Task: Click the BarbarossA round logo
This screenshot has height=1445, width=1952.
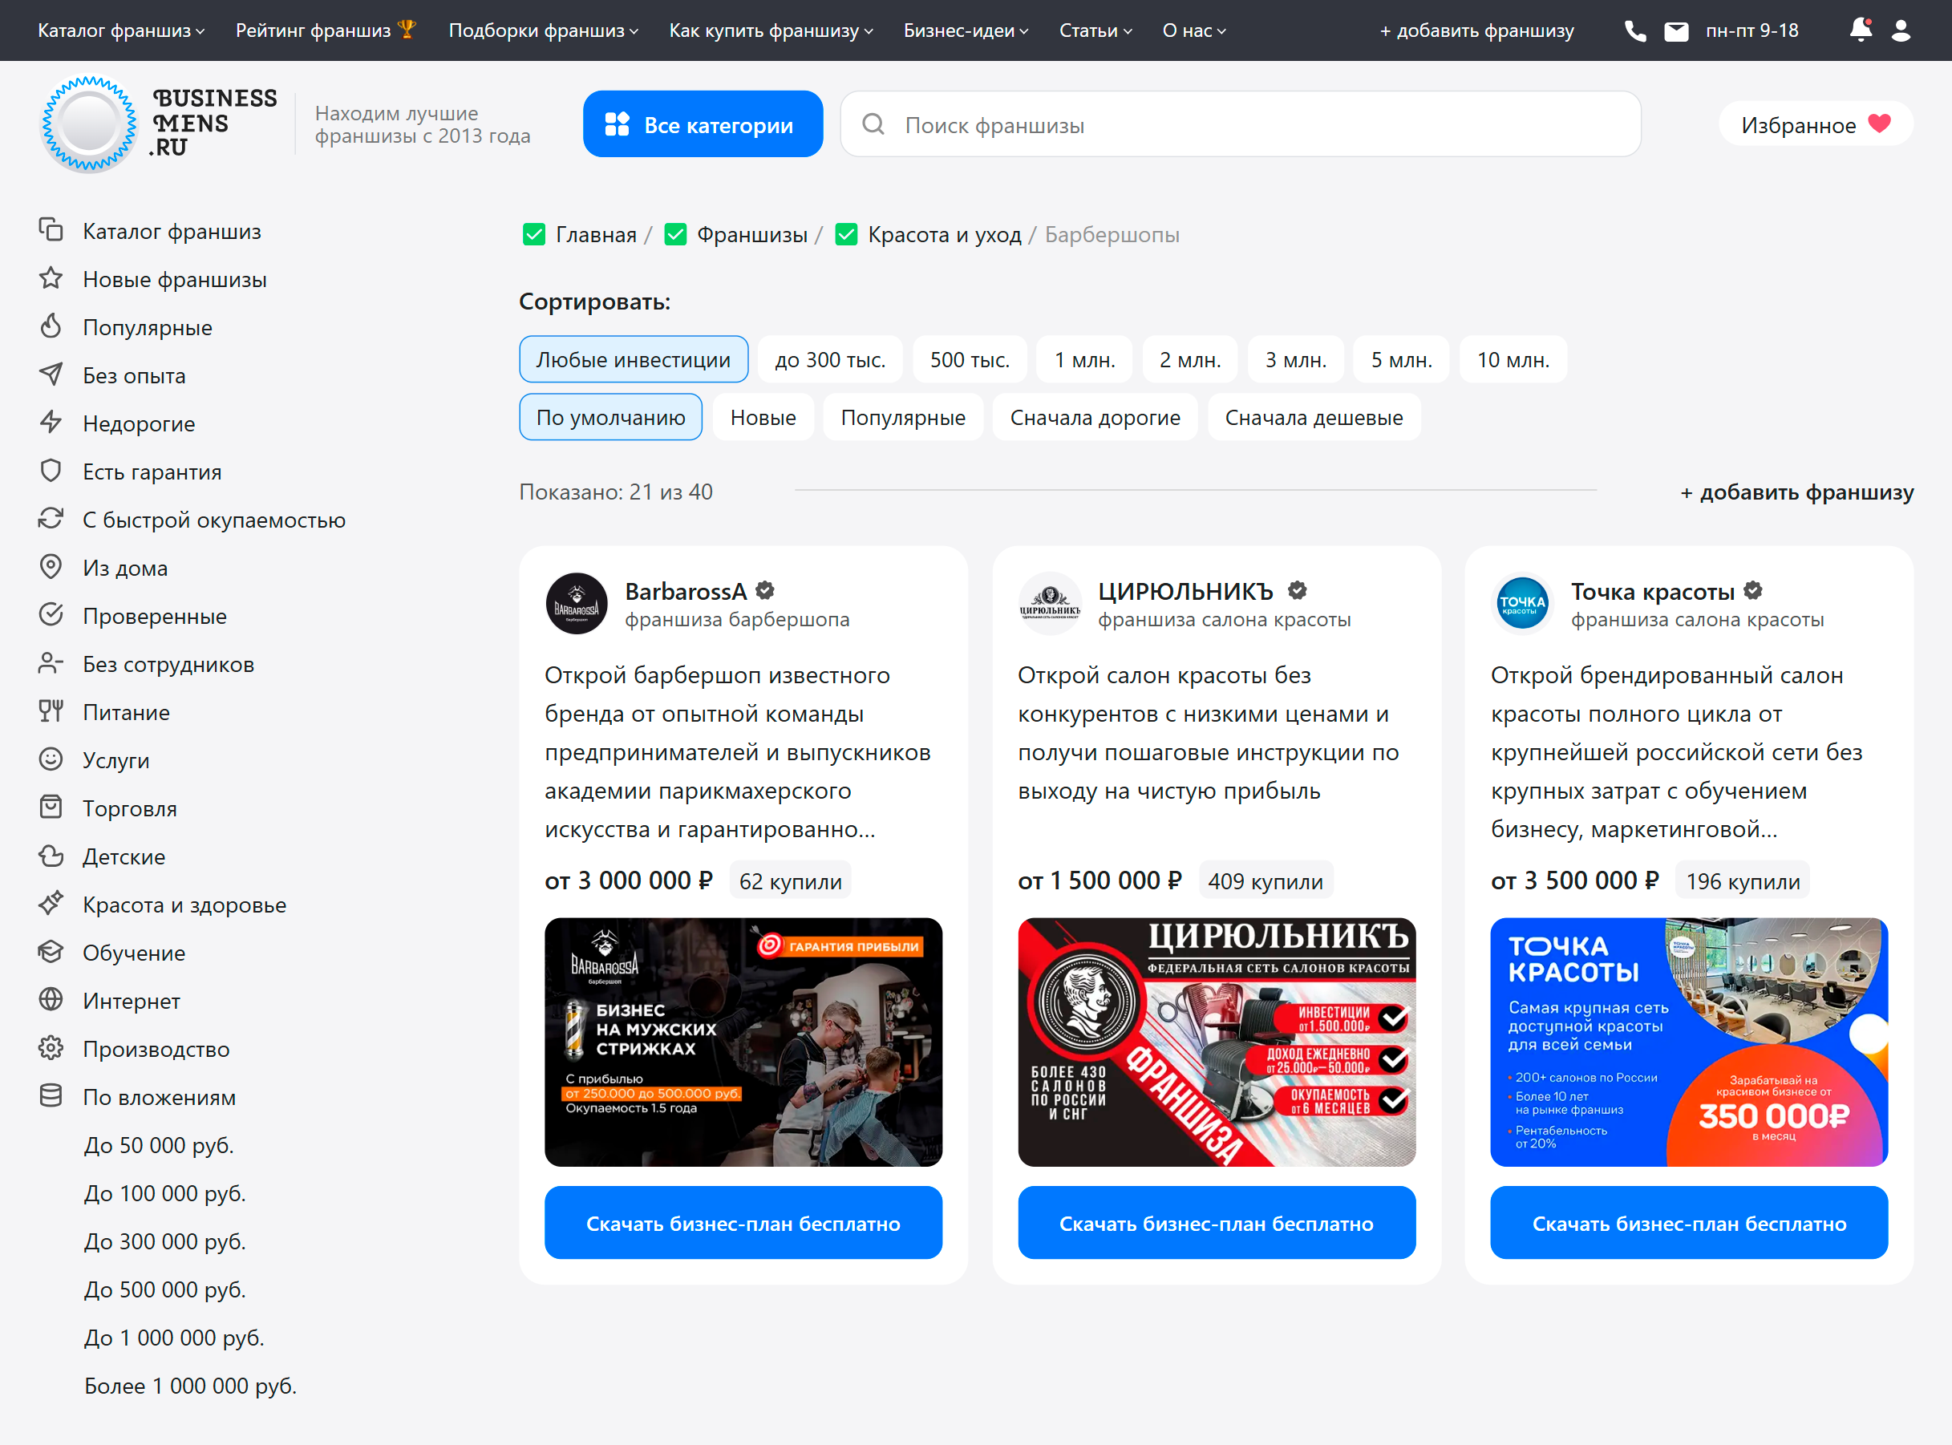Action: click(577, 604)
